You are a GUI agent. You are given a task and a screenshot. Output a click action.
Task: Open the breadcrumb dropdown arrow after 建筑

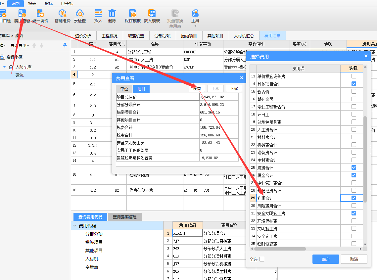click(66, 36)
